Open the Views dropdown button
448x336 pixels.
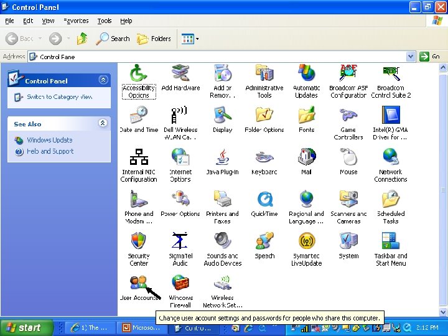coord(190,39)
